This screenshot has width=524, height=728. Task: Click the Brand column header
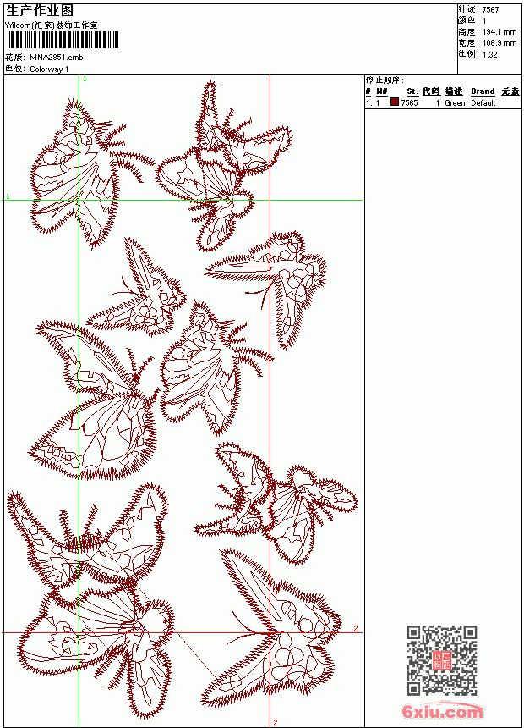pyautogui.click(x=483, y=91)
